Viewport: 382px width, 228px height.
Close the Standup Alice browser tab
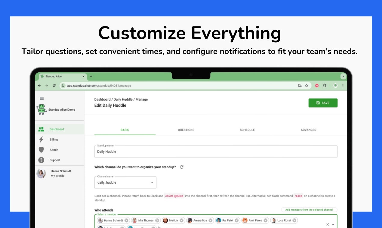(84, 76)
